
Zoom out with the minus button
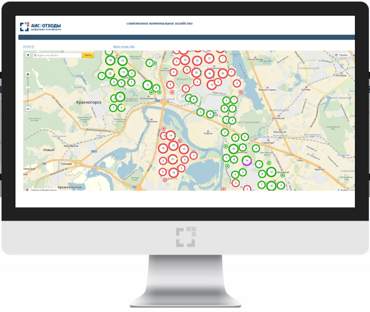[x=28, y=109]
